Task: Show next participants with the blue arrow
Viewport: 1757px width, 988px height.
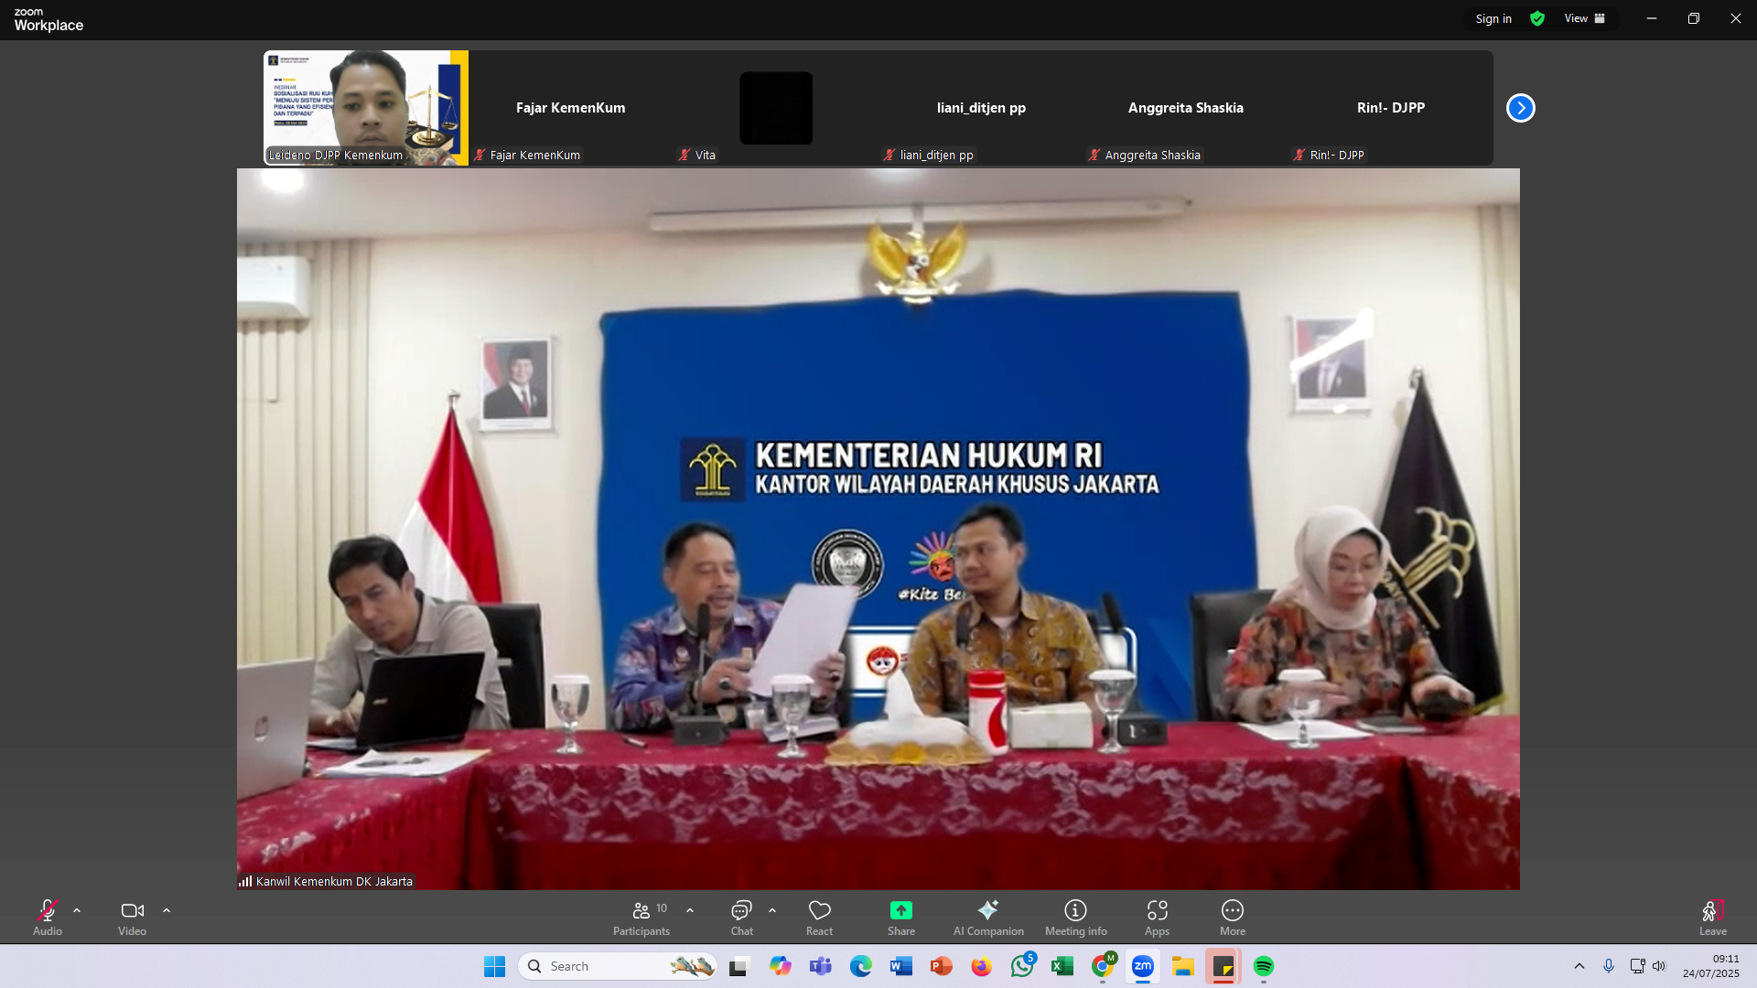Action: [x=1521, y=108]
